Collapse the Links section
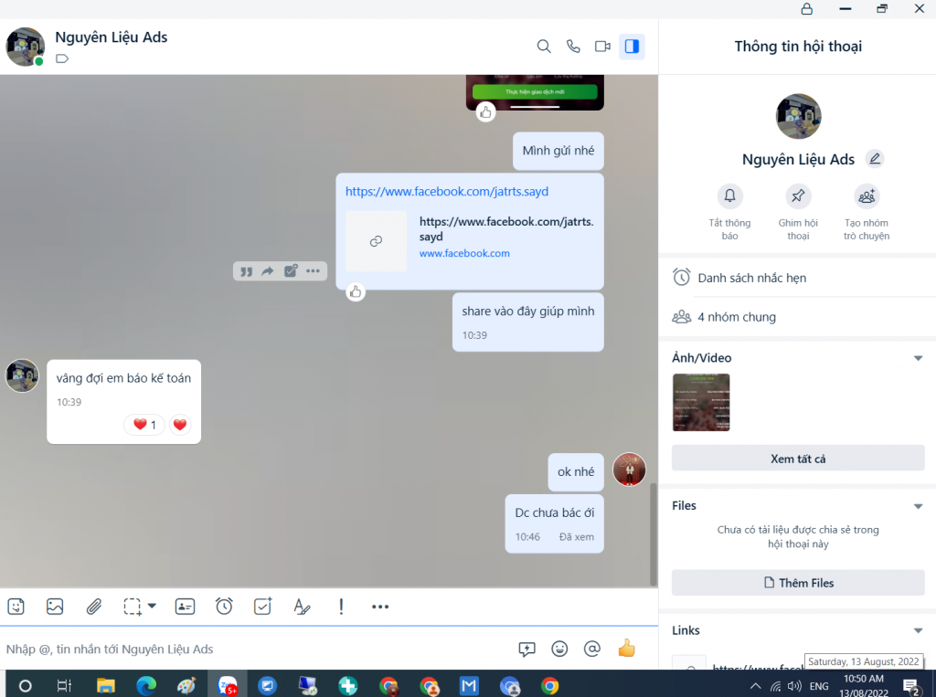 click(x=918, y=630)
